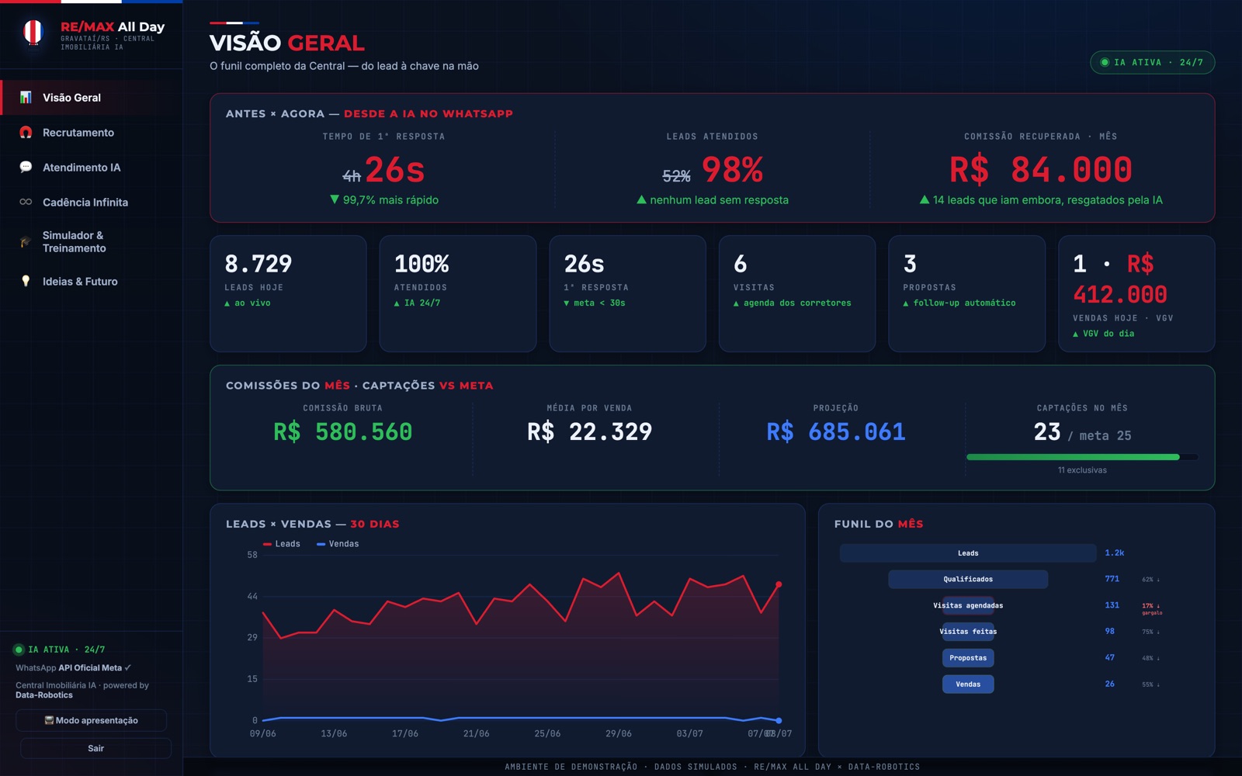Click the 8.729 Leads Hoje card
The width and height of the screenshot is (1242, 776).
pyautogui.click(x=288, y=293)
